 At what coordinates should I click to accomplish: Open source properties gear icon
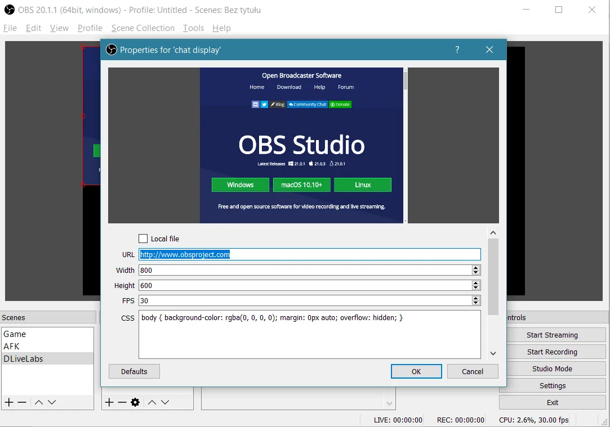(x=135, y=402)
